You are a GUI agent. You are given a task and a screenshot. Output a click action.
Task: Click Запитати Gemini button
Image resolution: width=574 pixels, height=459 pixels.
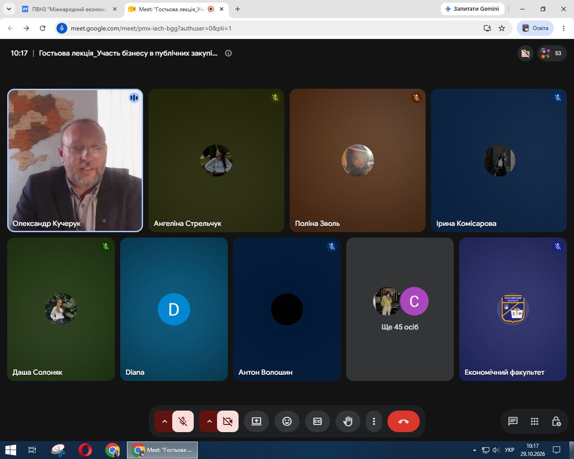pos(472,9)
